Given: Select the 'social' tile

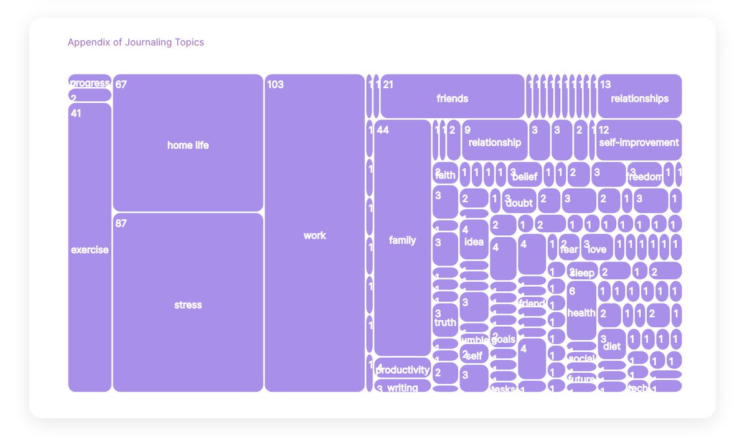Looking at the screenshot, I should (x=581, y=357).
